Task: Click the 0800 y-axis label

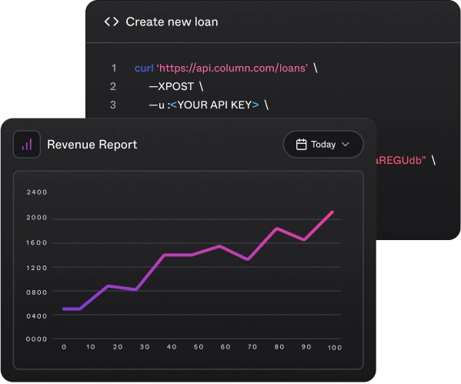Action: 37,292
